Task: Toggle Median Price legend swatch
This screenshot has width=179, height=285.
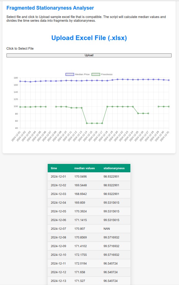Action: tap(70, 74)
